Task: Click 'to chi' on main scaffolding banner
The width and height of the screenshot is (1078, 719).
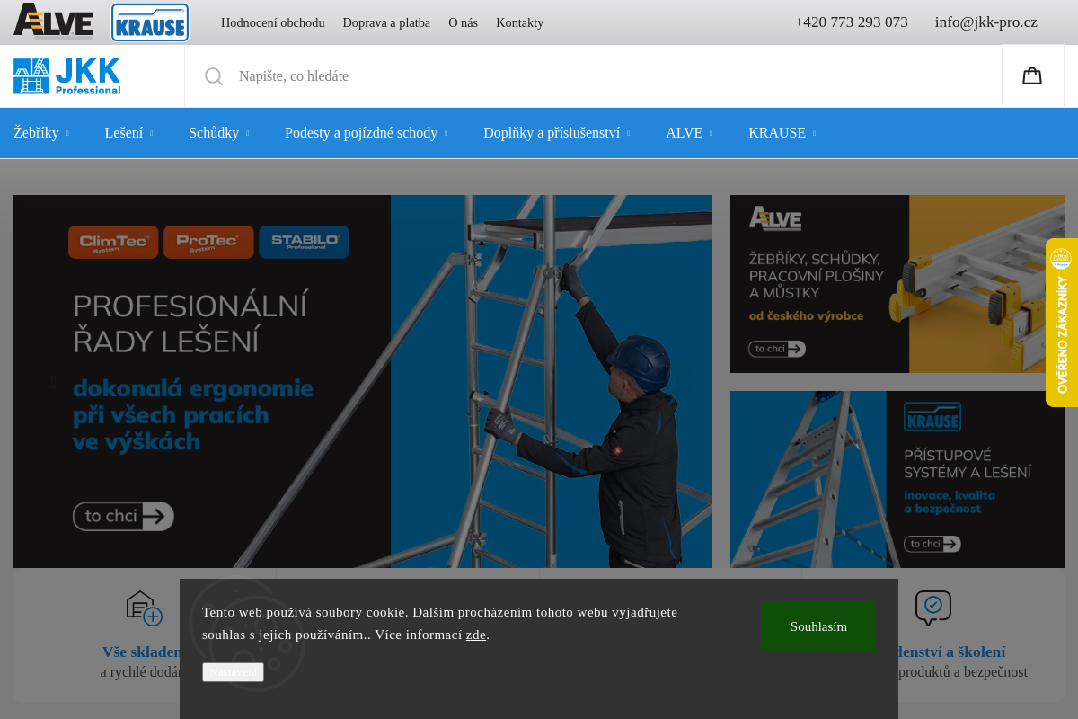Action: [123, 516]
